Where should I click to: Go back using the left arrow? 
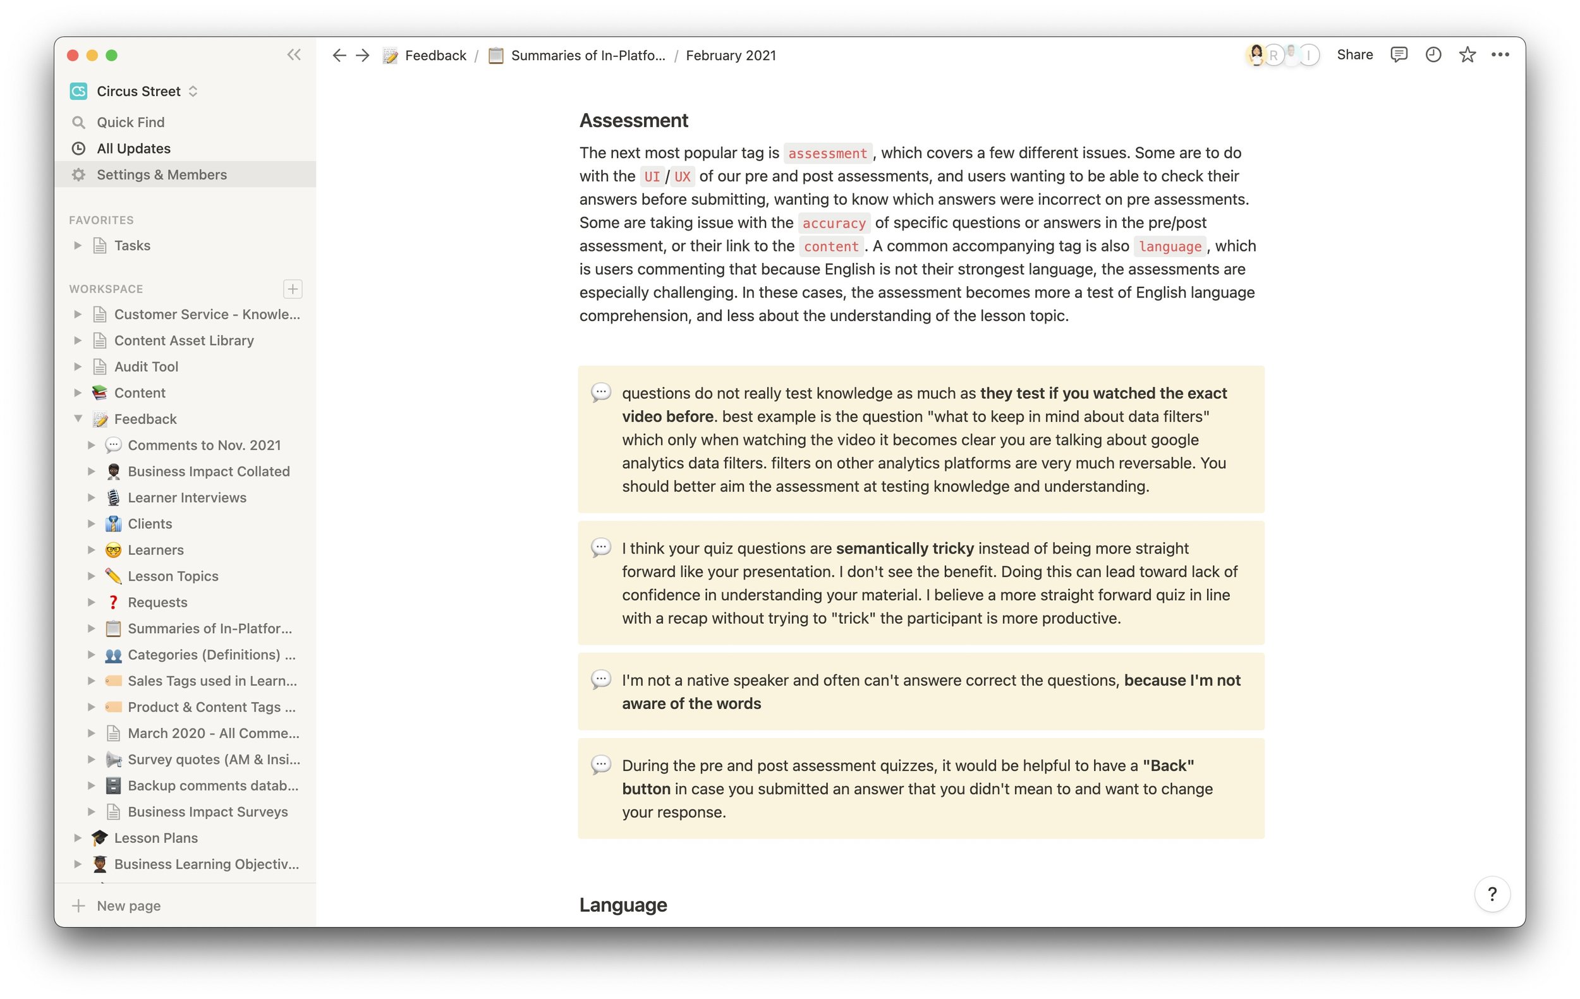pos(339,55)
